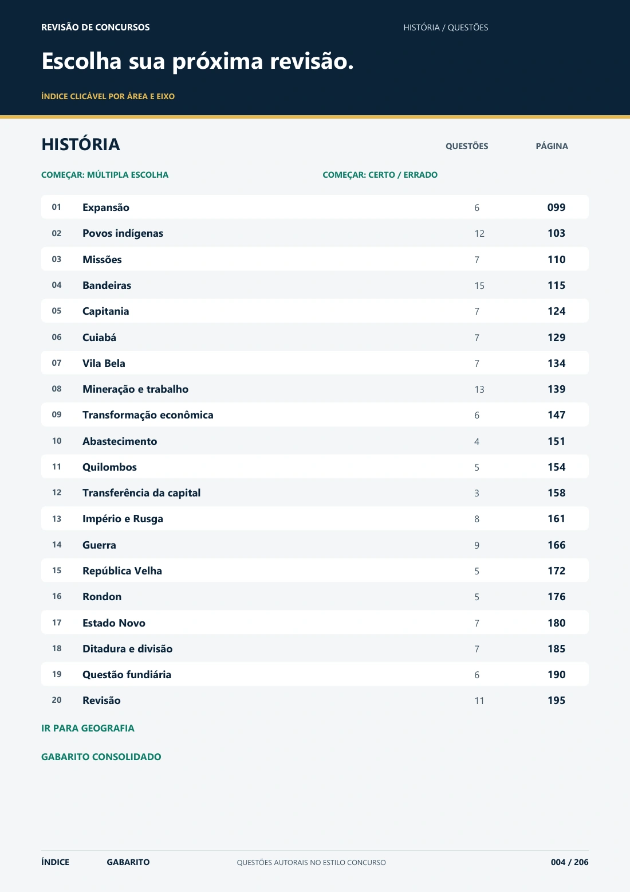Open Império e Rusga topic
The height and width of the screenshot is (892, 630).
click(315, 518)
